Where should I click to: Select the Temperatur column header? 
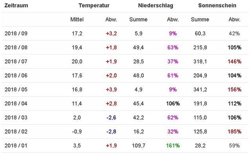point(94,5)
